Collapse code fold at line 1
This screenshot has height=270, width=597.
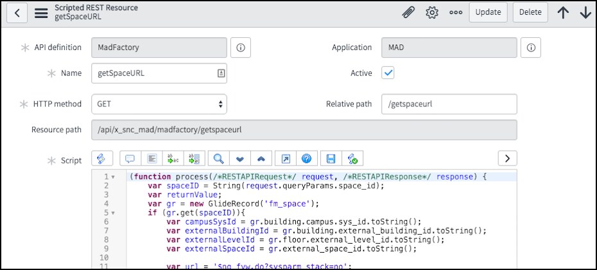113,177
